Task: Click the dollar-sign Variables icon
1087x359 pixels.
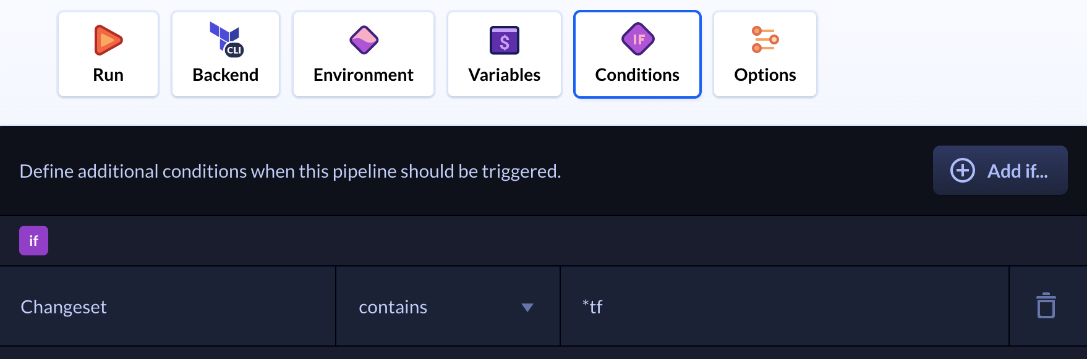Action: (x=505, y=41)
